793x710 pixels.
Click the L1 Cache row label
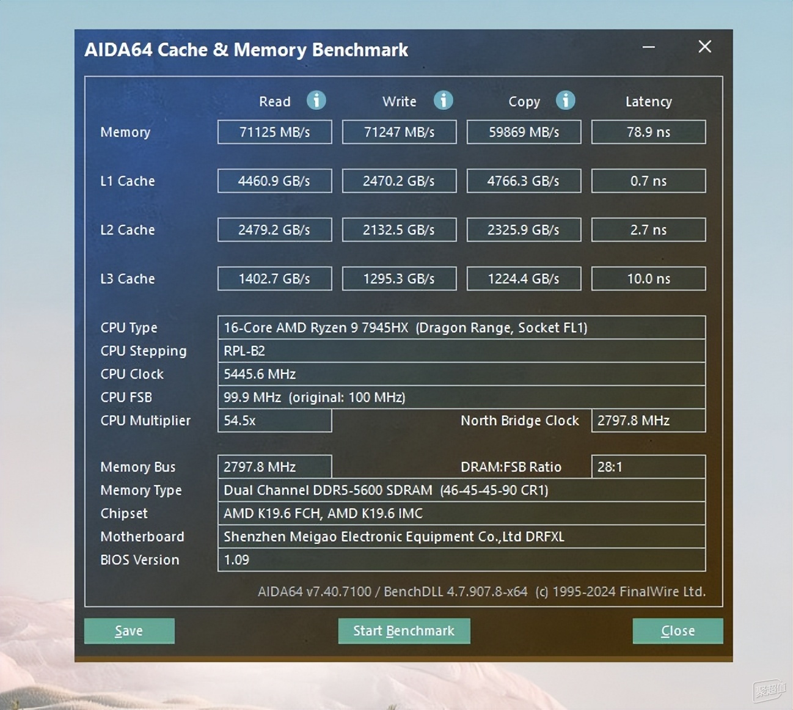[x=128, y=181]
